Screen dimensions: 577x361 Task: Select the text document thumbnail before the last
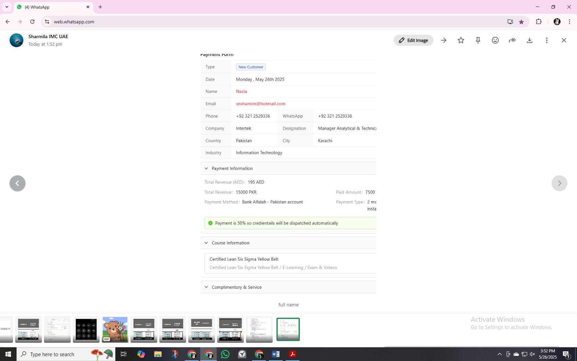(259, 329)
